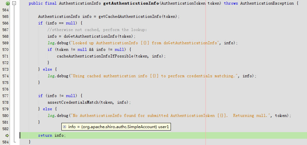Expand the info variable tooltip node
This screenshot has width=307, height=145.
click(64, 127)
